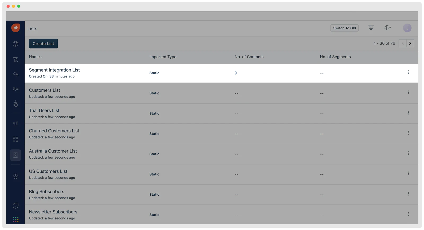
Task: Open the Trial Users List
Action: (44, 111)
